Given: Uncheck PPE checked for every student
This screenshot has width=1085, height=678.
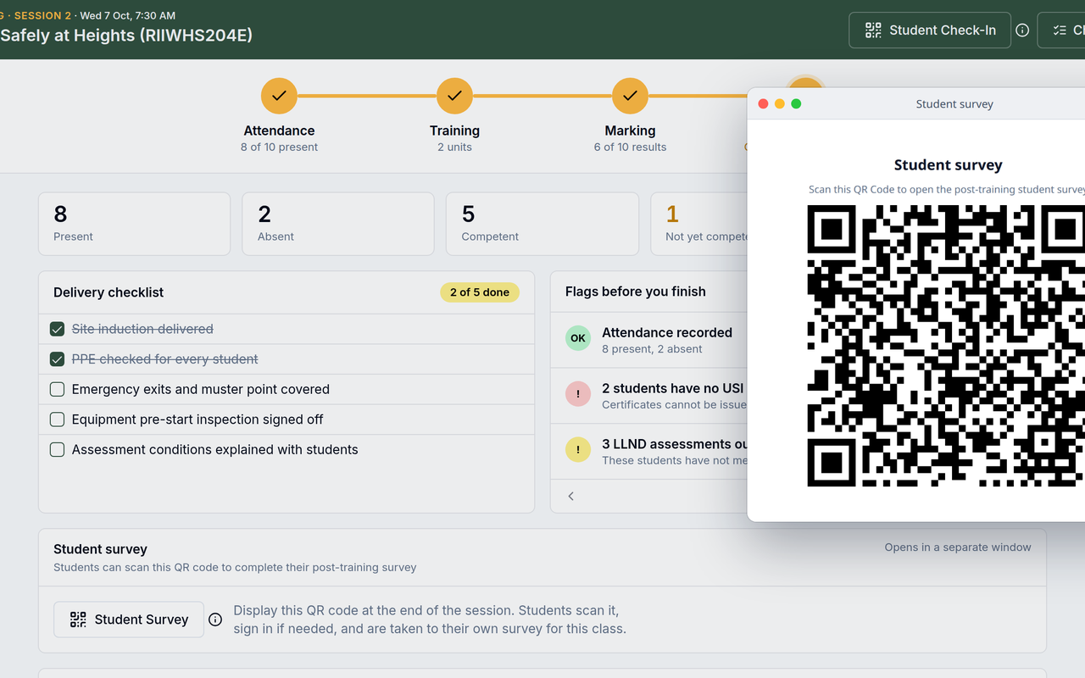Looking at the screenshot, I should [57, 359].
